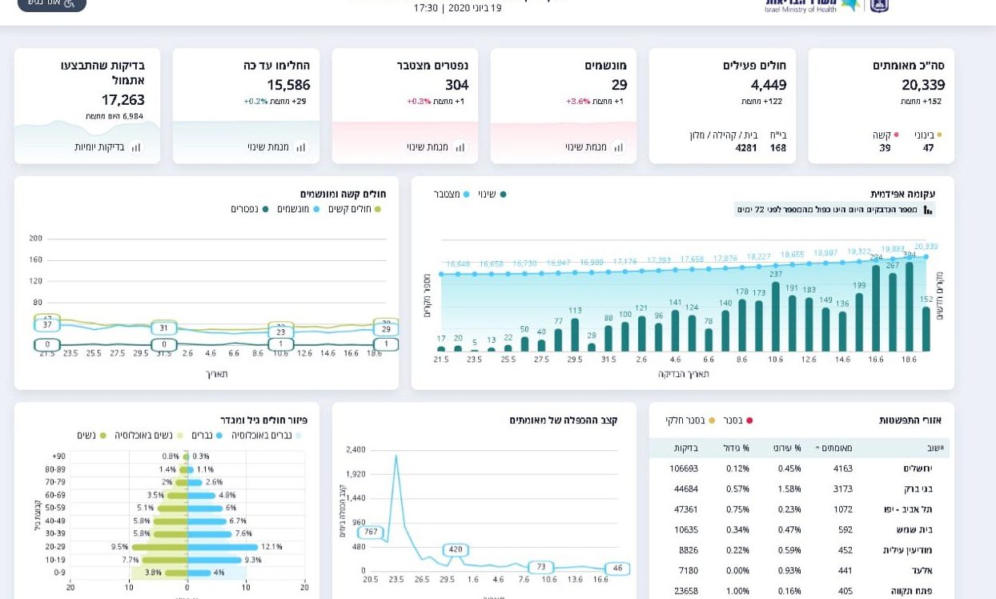This screenshot has height=599, width=996.
Task: Open chart icon in cumulative deaths card
Action: [460, 147]
